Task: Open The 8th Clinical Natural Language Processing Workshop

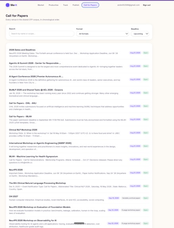Action: click(37, 183)
